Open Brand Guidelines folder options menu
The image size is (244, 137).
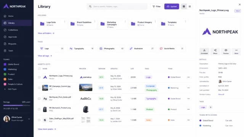tap(95, 22)
